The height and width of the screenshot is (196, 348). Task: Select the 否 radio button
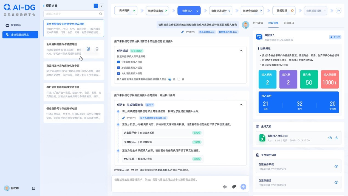[x=179, y=79]
